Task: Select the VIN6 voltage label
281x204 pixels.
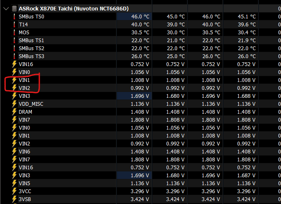Action: [x=24, y=152]
